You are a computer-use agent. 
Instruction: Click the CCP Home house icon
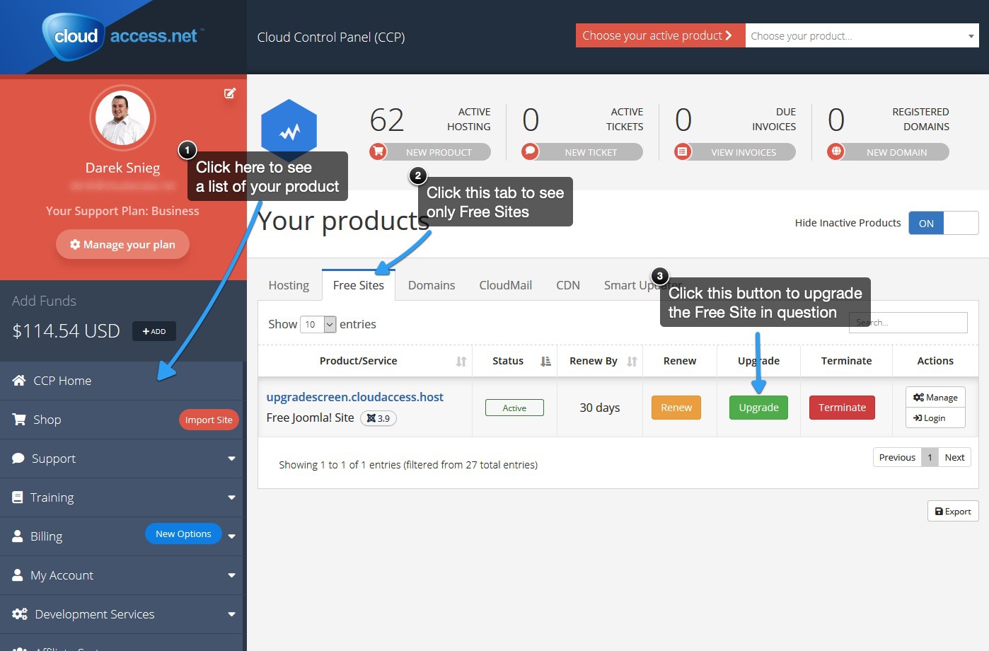tap(19, 381)
